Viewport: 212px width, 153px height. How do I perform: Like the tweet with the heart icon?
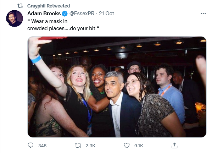coord(127,146)
